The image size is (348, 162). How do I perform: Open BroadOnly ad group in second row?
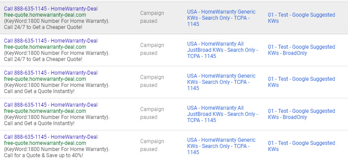coord(301,50)
